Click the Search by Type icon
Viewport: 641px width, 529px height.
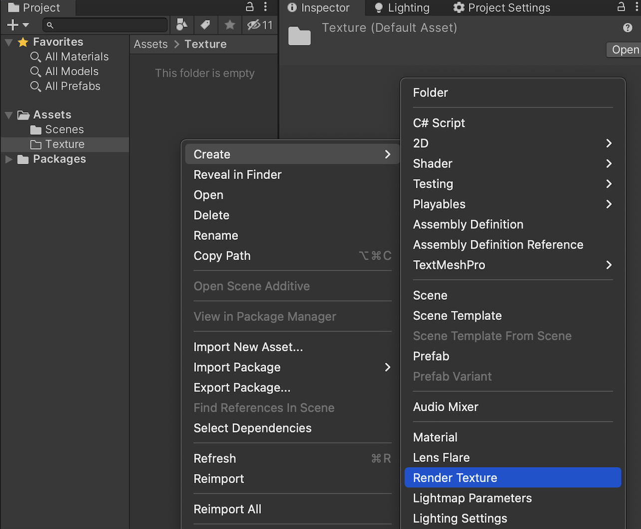182,24
